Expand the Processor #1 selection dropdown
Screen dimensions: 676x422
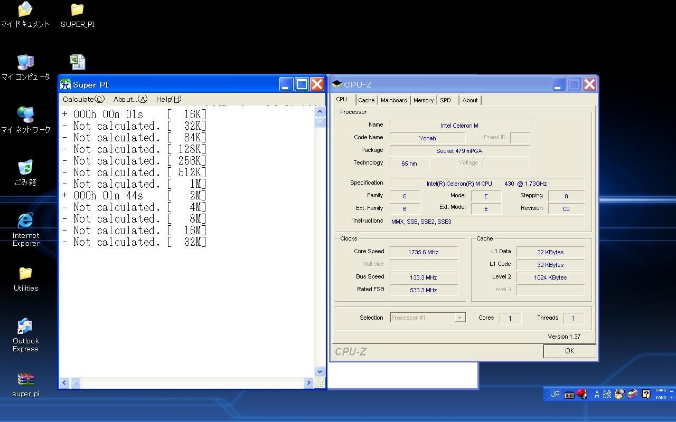coord(459,318)
